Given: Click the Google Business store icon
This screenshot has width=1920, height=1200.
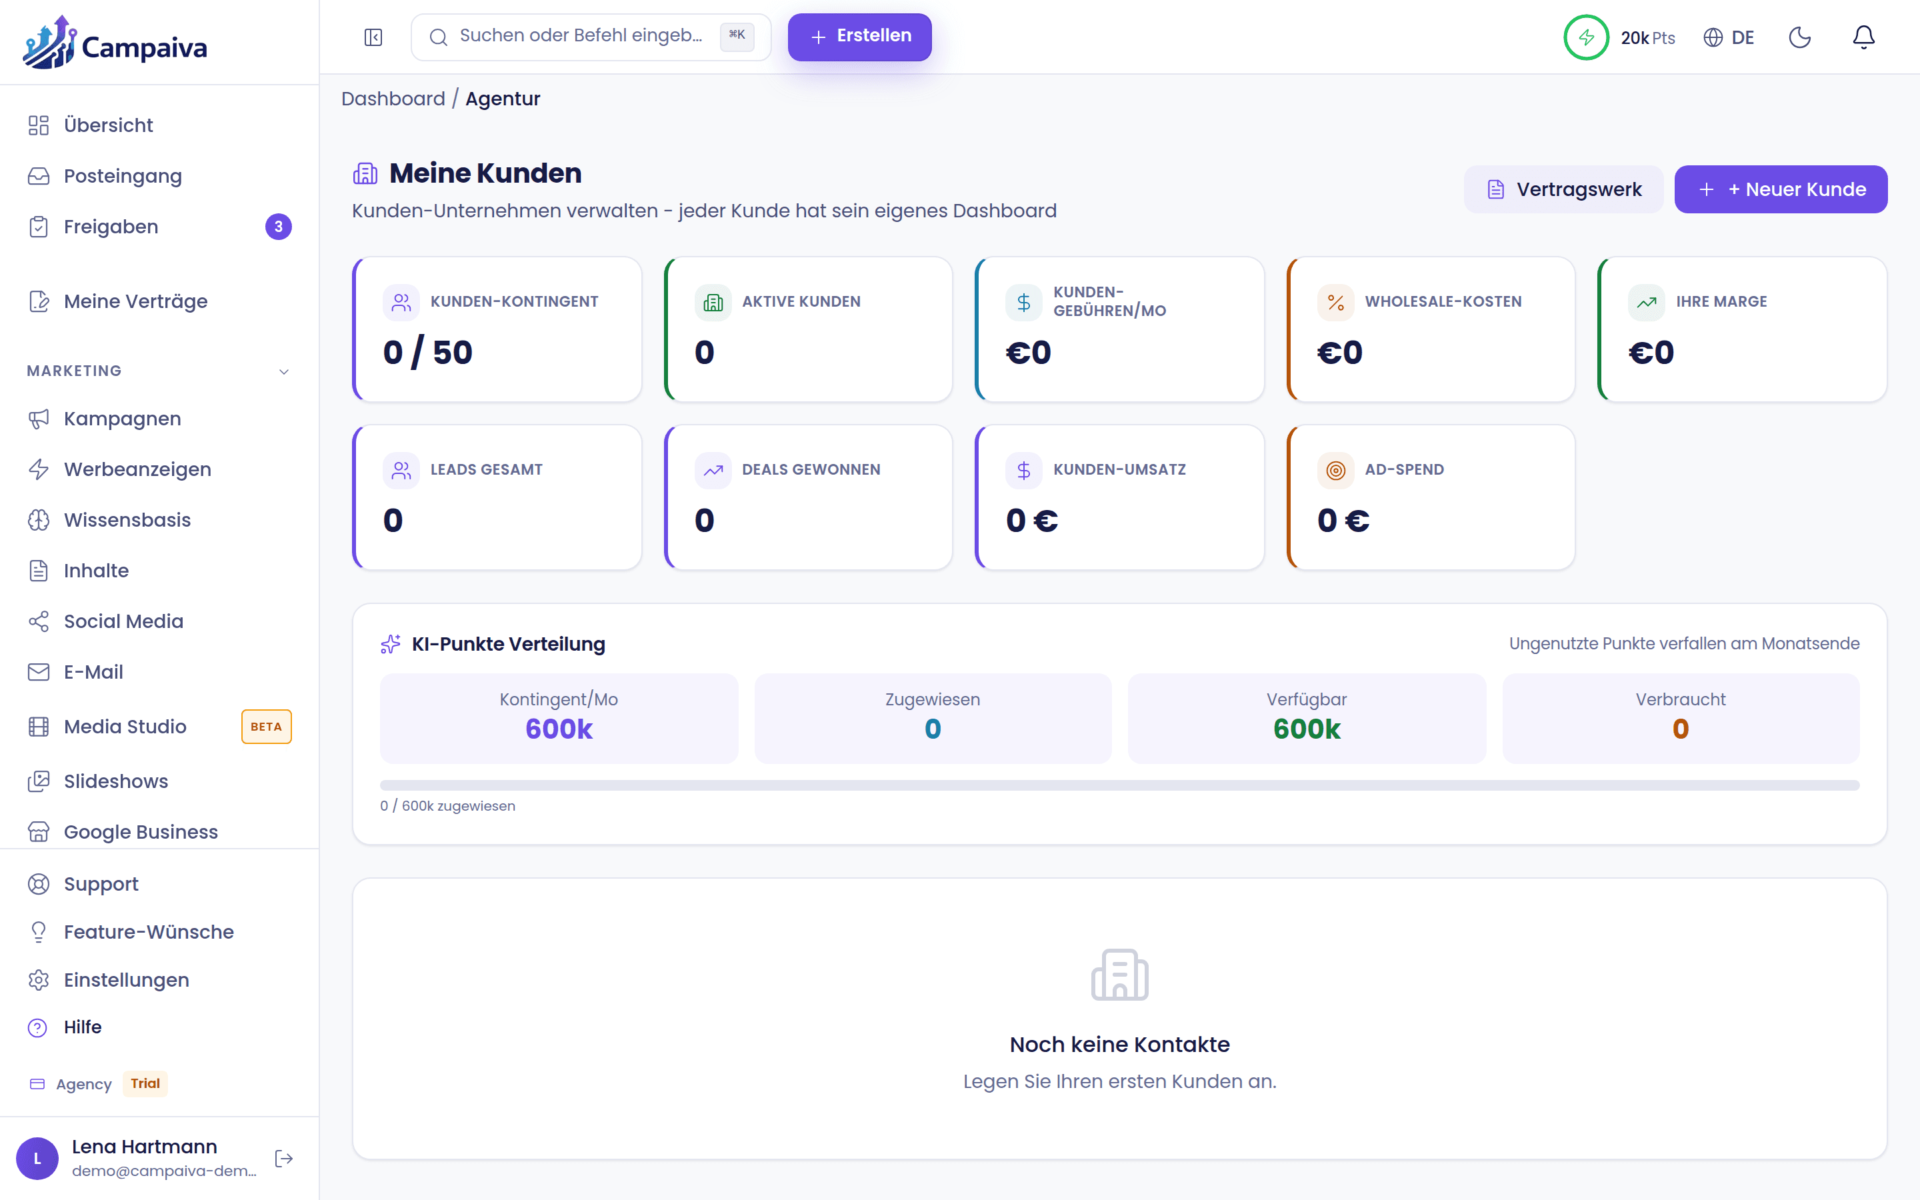Looking at the screenshot, I should [38, 832].
